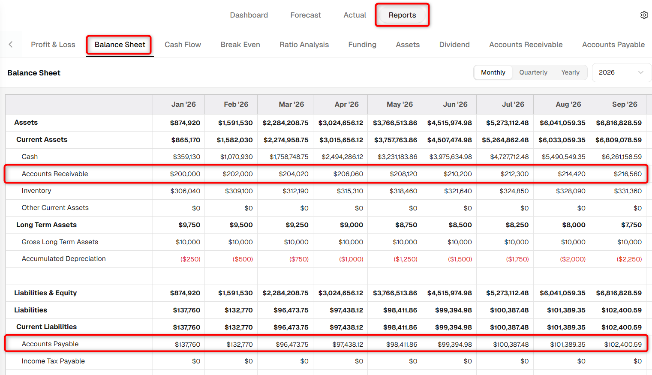Go to Accounts Payable report tab
The height and width of the screenshot is (375, 652).
[x=613, y=45]
